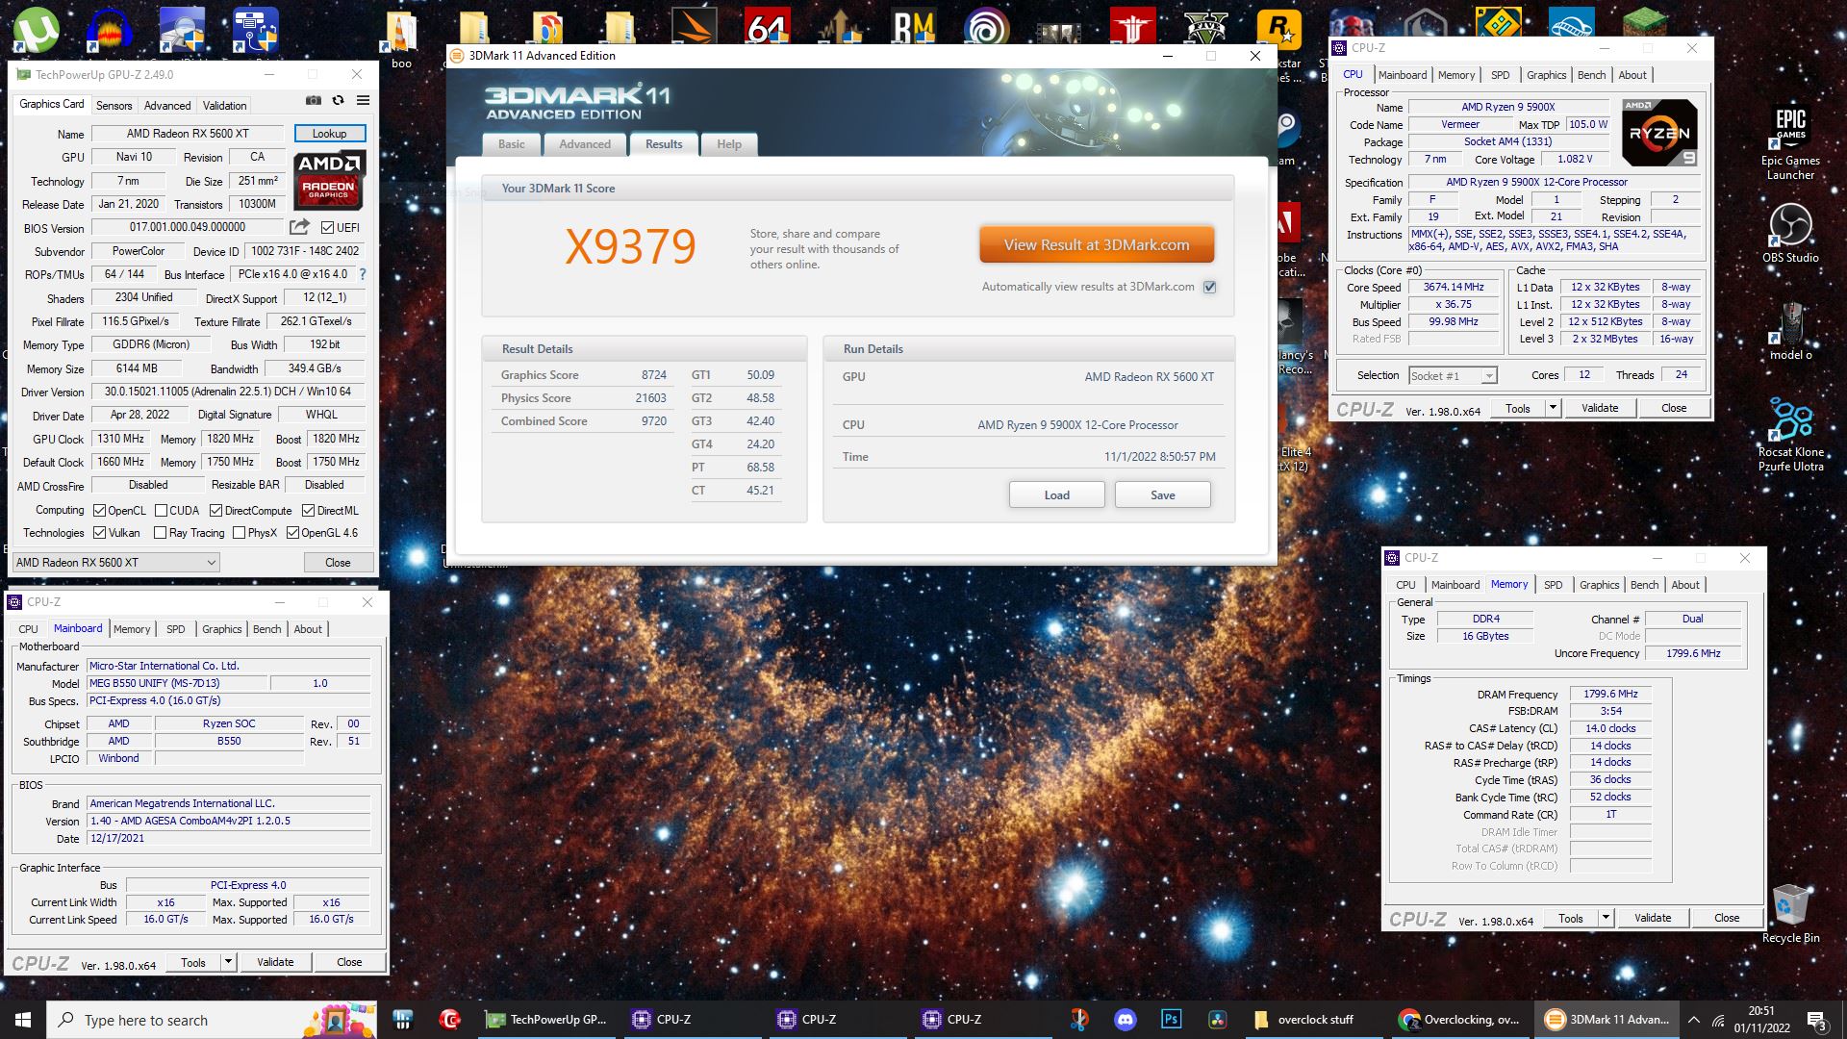Open Audacity desktop shortcut
This screenshot has width=1847, height=1039.
click(109, 29)
